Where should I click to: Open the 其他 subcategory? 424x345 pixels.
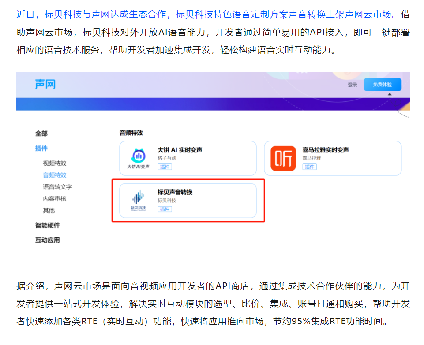pos(49,211)
